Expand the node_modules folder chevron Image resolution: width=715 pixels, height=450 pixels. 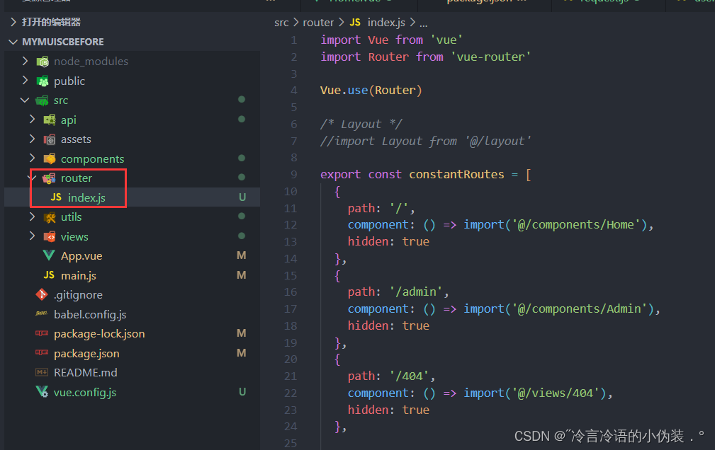tap(25, 61)
